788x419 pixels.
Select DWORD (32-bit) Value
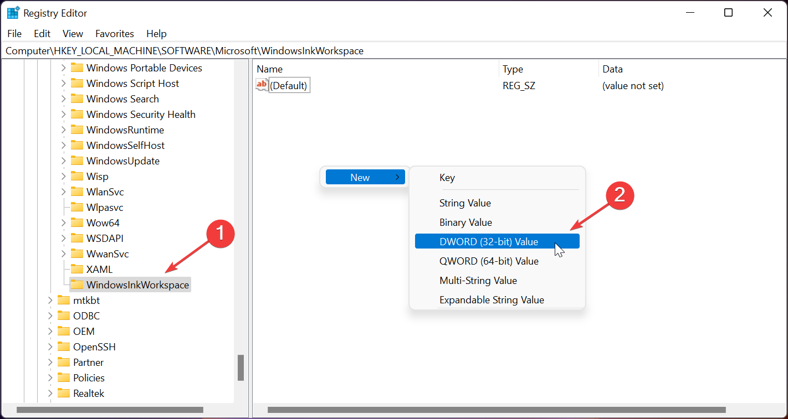[x=497, y=241]
